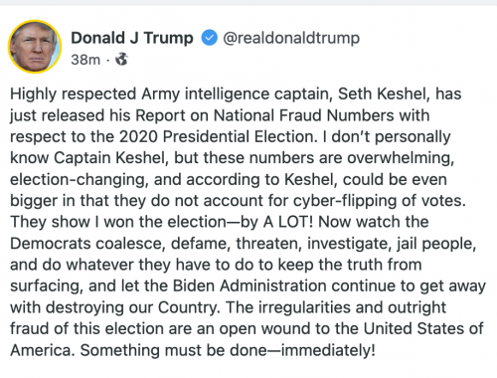This screenshot has width=497, height=378.
Task: Click the opening words "Highly respected"
Action: 74,94
